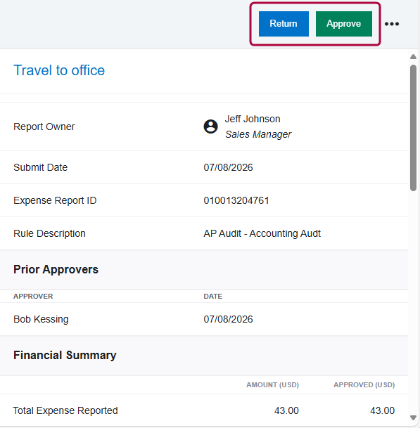Click the Expense Report ID value 010013204761
The height and width of the screenshot is (428, 420).
pos(236,200)
